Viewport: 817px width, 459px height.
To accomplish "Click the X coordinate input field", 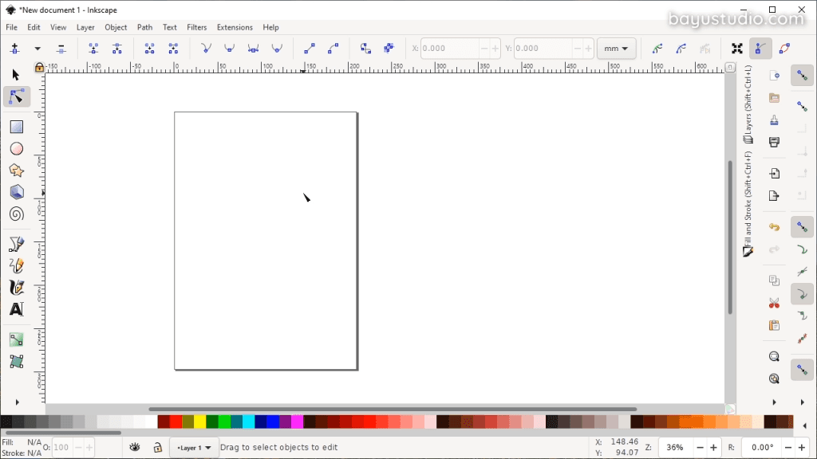I will tap(449, 49).
